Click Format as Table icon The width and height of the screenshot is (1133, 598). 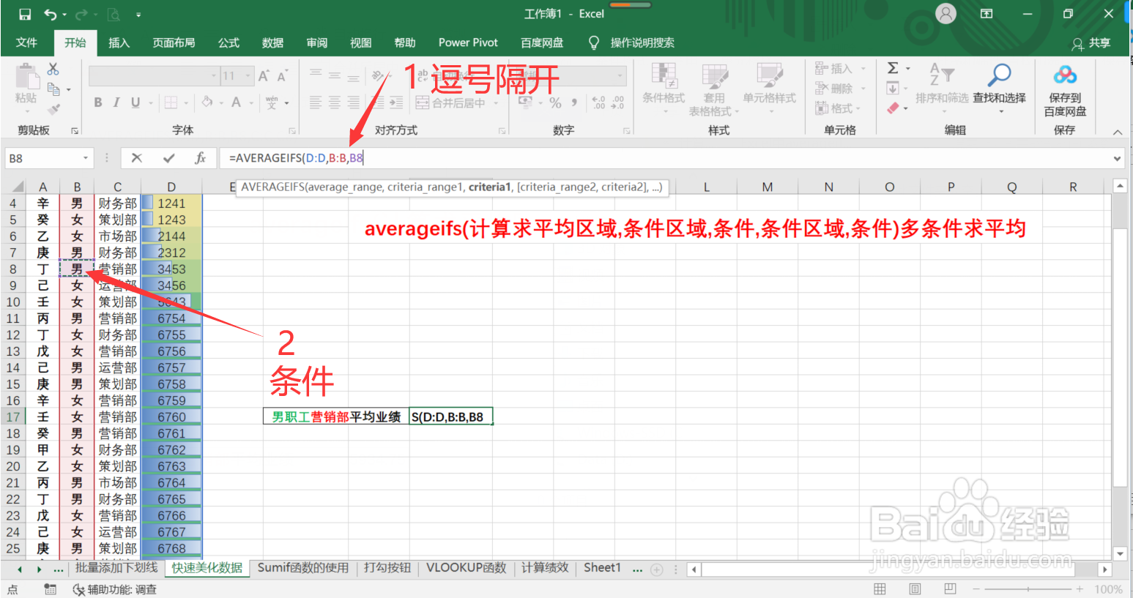click(714, 76)
